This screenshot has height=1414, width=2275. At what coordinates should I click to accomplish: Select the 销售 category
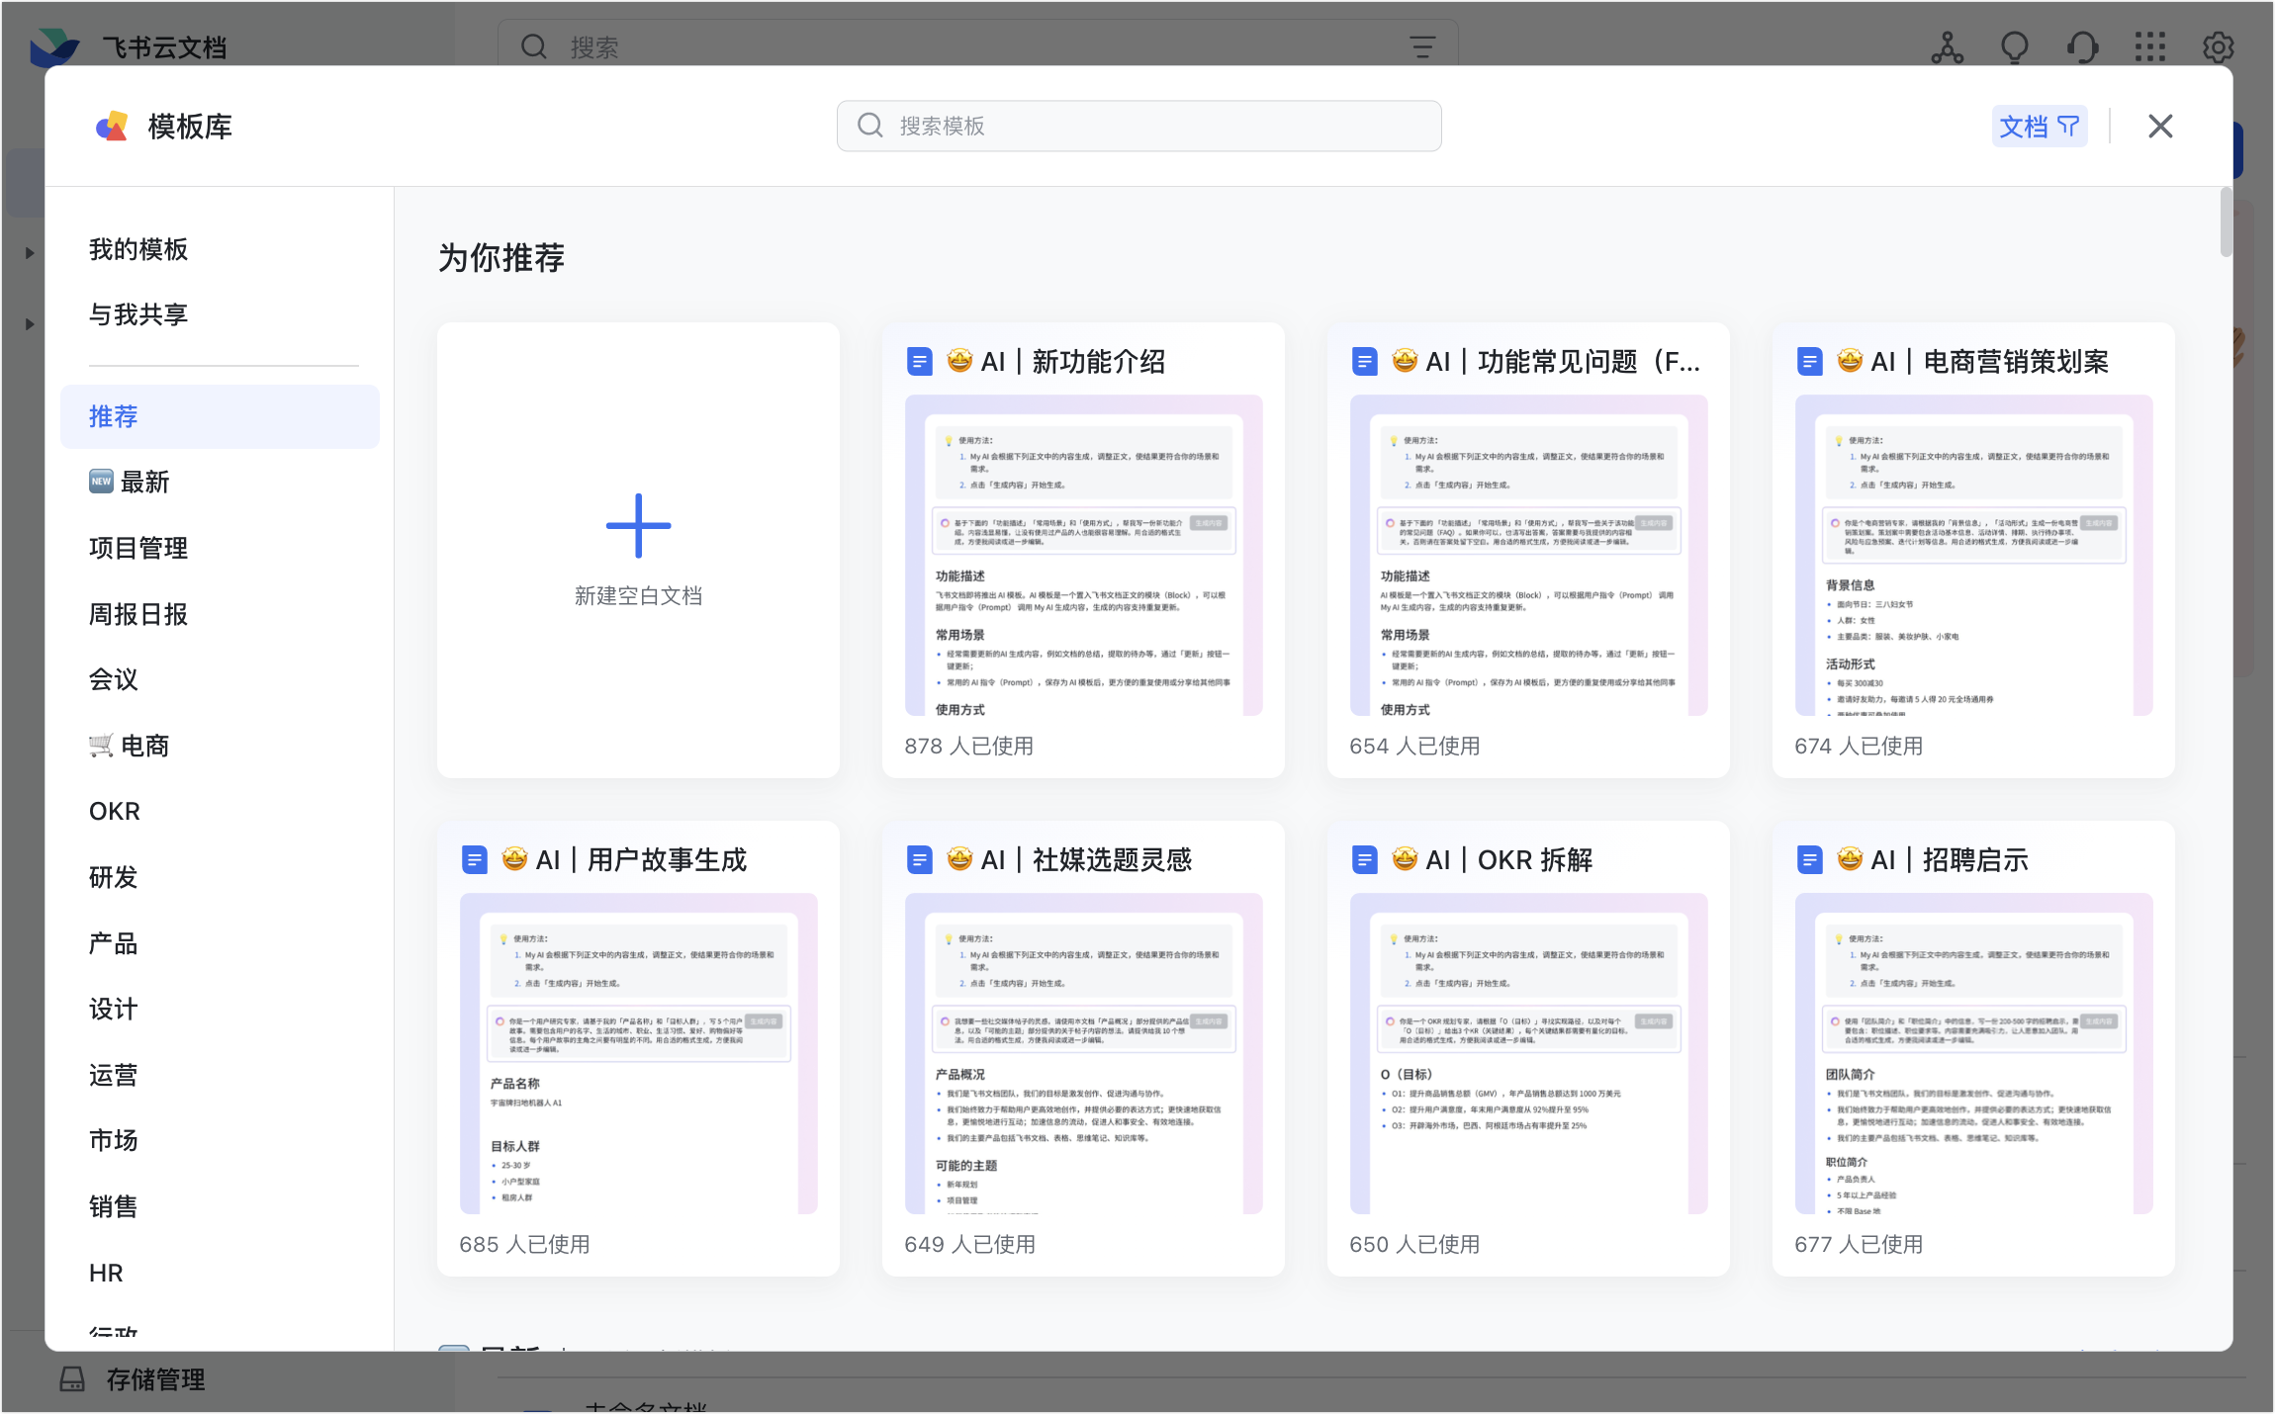pyautogui.click(x=220, y=1206)
